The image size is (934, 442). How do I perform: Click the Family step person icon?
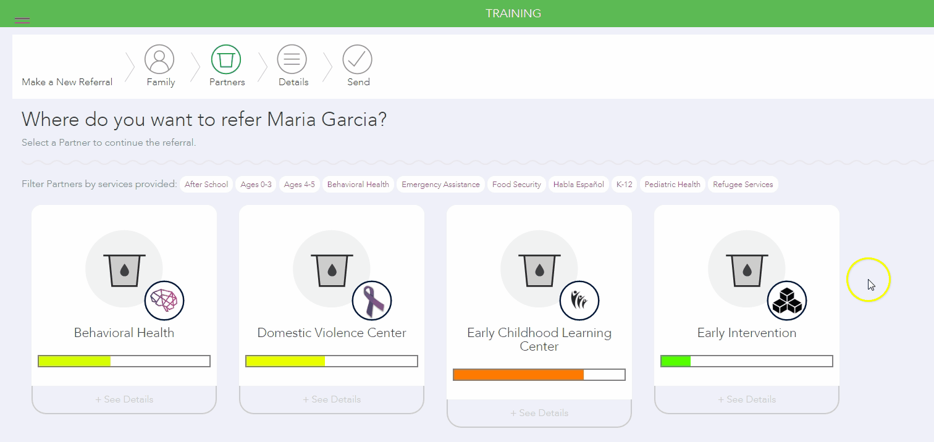pyautogui.click(x=159, y=59)
